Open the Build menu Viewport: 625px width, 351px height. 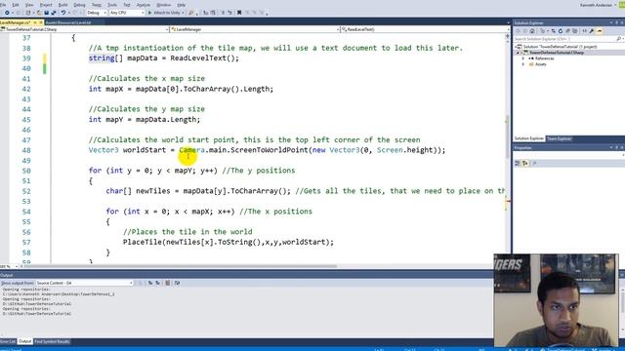62,5
